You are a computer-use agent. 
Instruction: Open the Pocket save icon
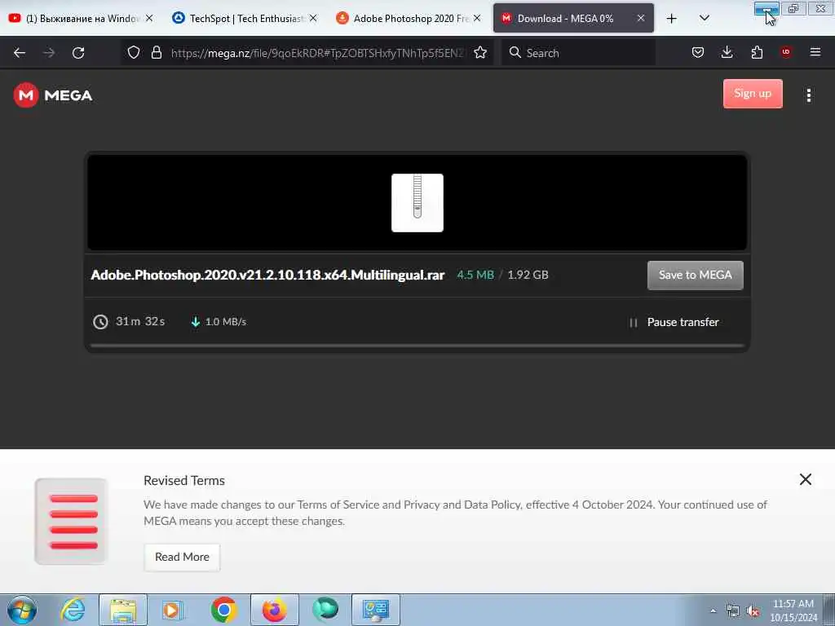click(698, 52)
